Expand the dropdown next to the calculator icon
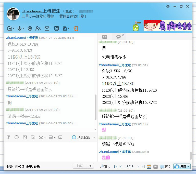196x174 pixels. coord(55,137)
